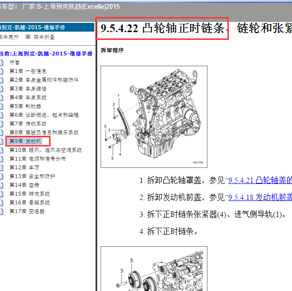292x291 pixels.
Task: Select 第9章 发动机 chapter
Action: coord(25,141)
